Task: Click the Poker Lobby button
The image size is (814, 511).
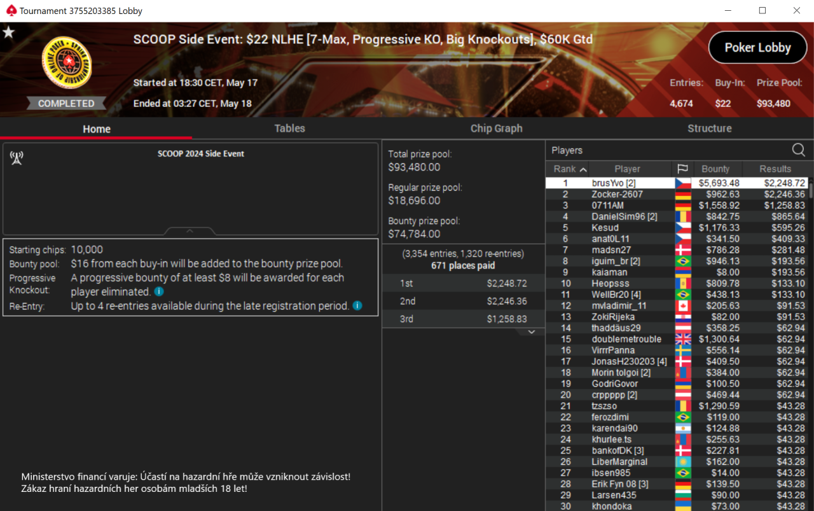Action: pyautogui.click(x=757, y=48)
